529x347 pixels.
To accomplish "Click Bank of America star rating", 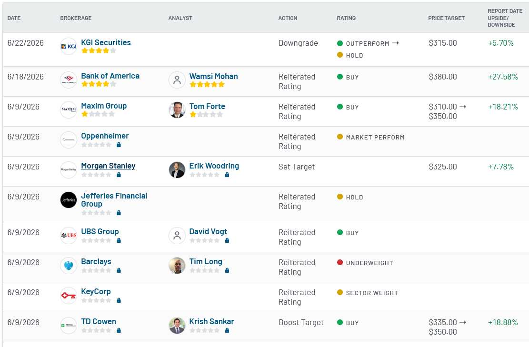I will (x=99, y=84).
